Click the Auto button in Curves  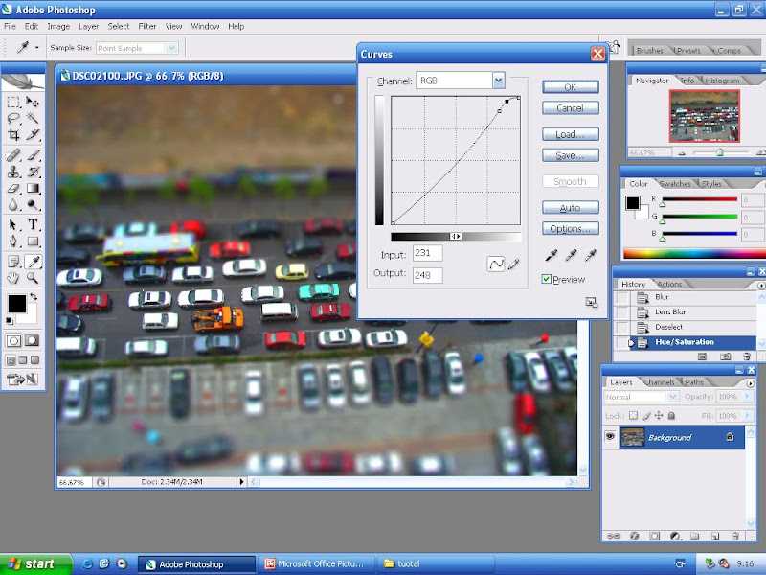click(x=570, y=208)
